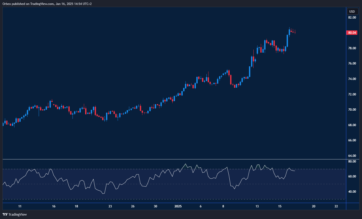362x219 pixels.
Task: Click the red 80.04 current price label
Action: click(352, 33)
